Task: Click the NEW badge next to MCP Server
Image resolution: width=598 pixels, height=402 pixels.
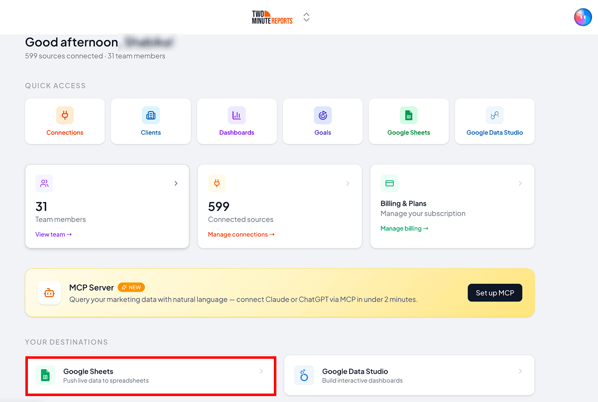Action: tap(131, 287)
